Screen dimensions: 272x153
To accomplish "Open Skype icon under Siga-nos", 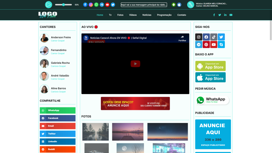I will 221,45.
